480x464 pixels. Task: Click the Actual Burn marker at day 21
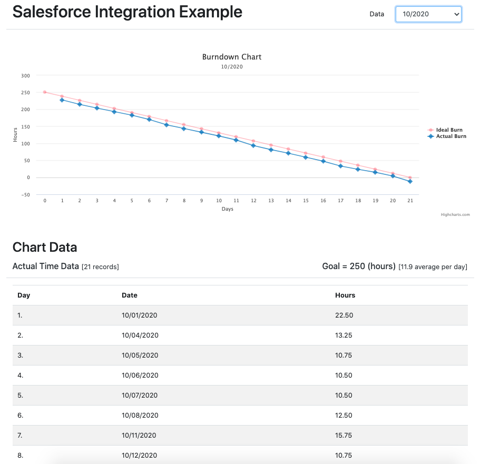point(410,182)
